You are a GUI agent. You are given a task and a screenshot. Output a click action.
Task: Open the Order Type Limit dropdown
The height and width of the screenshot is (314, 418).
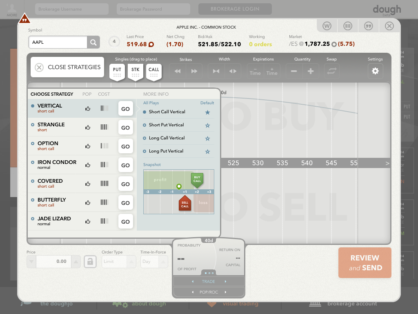119,262
